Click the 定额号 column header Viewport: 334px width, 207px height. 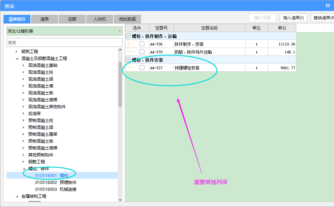click(162, 28)
